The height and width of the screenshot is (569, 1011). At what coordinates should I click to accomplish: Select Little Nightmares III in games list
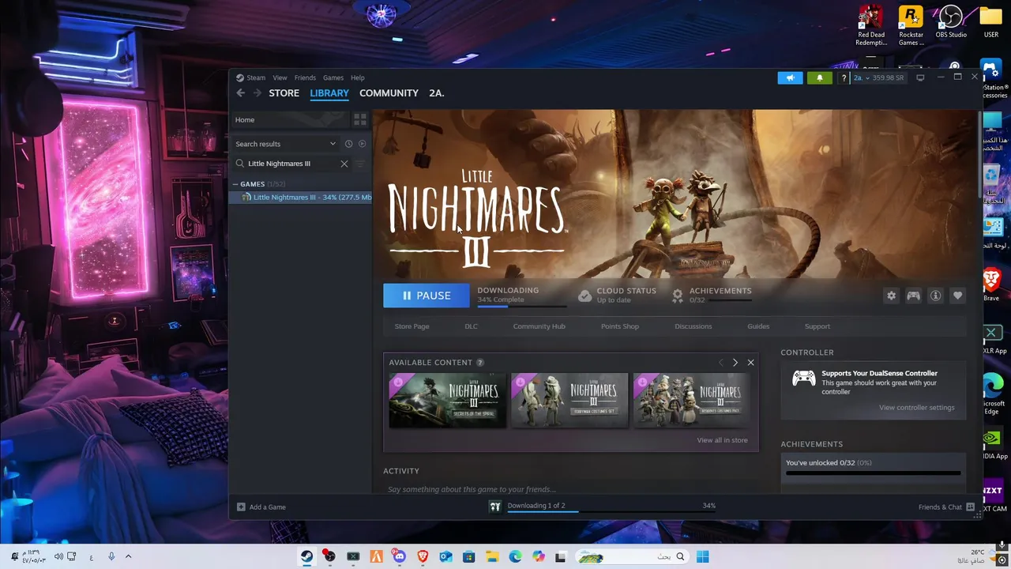click(301, 198)
